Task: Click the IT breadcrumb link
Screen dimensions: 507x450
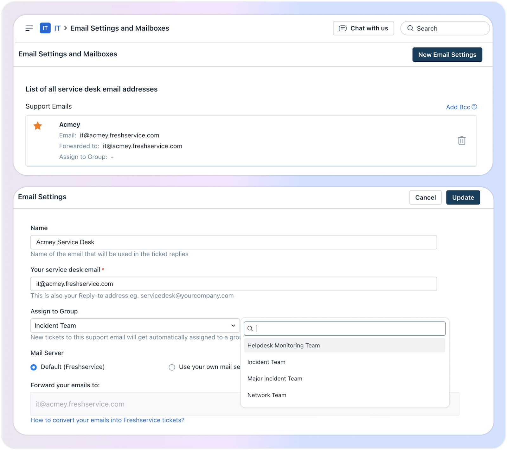Action: pyautogui.click(x=57, y=28)
